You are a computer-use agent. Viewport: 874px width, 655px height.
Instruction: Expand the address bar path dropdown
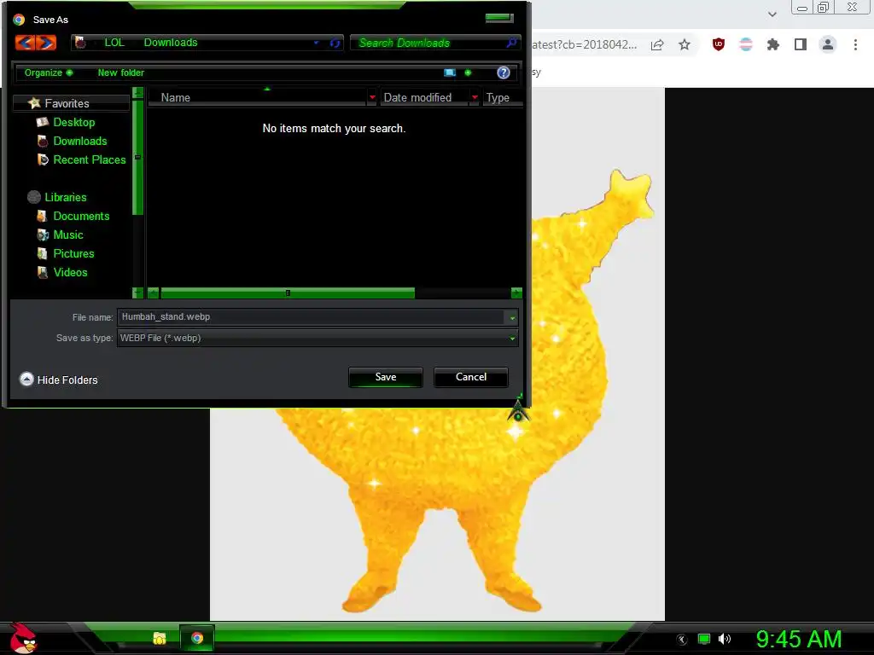[316, 43]
